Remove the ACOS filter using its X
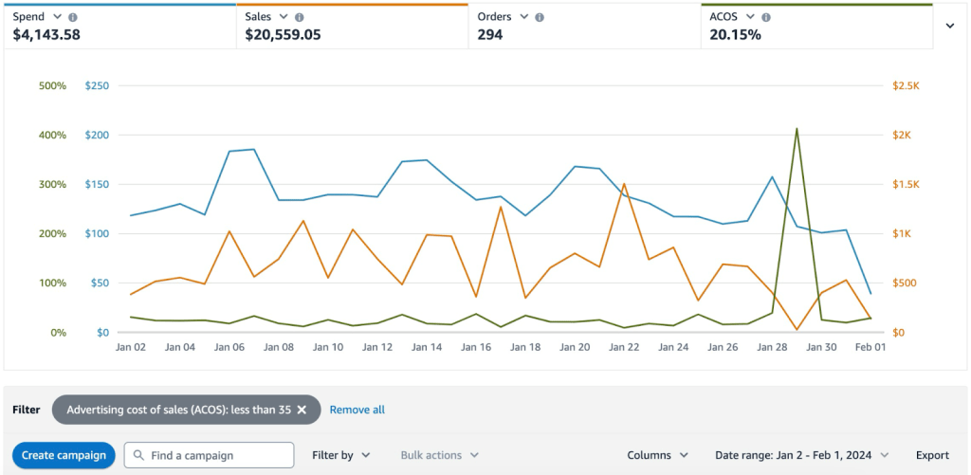Image resolution: width=971 pixels, height=475 pixels. coord(302,410)
